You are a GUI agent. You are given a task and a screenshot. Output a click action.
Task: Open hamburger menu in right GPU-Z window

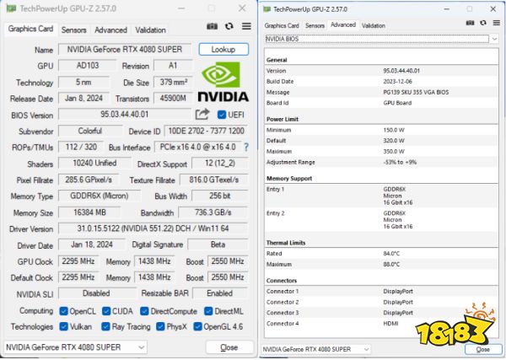pyautogui.click(x=497, y=23)
